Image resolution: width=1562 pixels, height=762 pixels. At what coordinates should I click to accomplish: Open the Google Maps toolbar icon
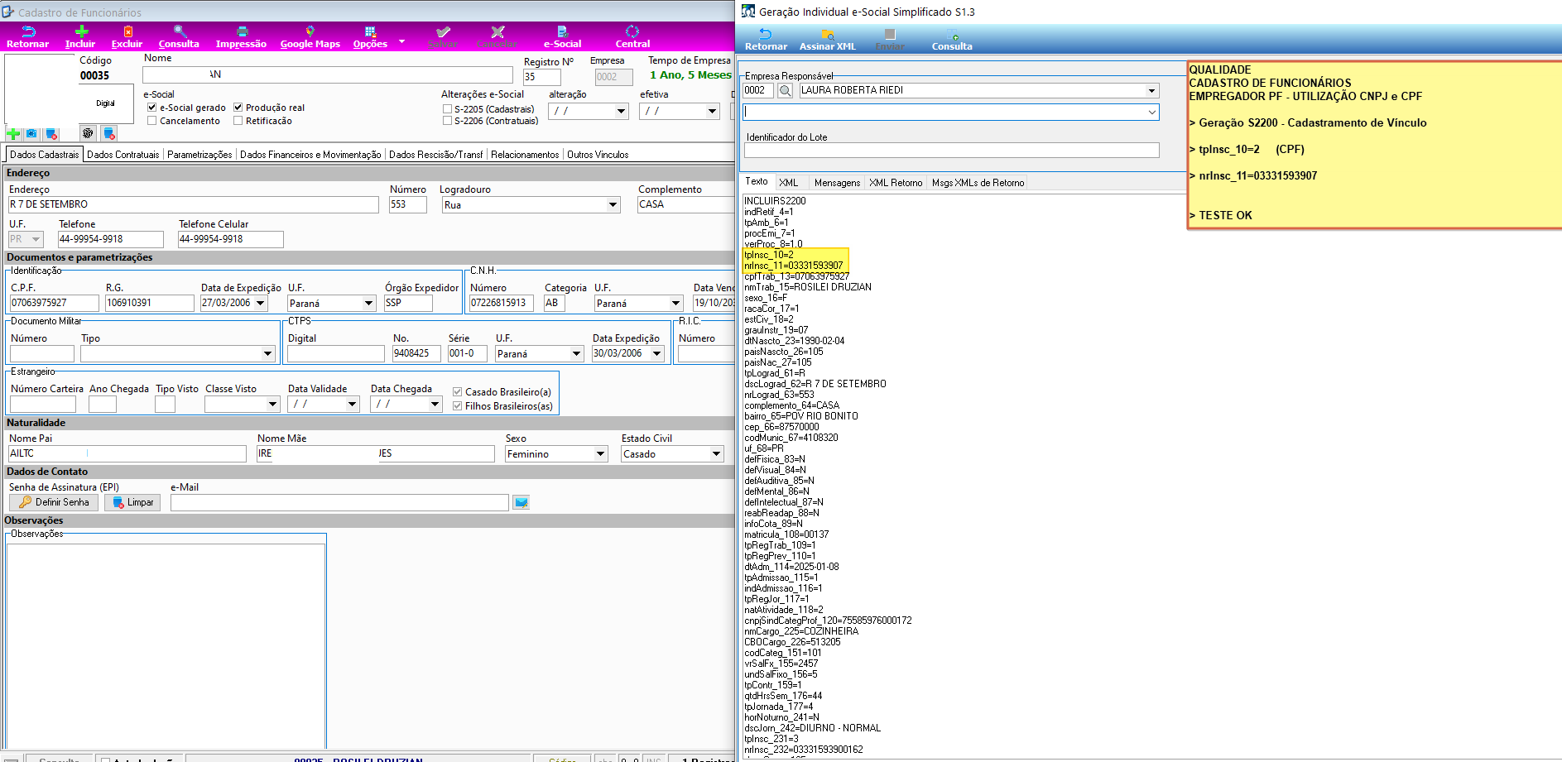(310, 31)
